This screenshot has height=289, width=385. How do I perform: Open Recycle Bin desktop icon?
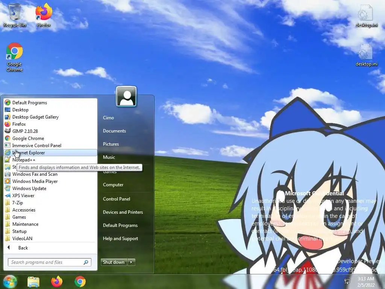point(15,15)
